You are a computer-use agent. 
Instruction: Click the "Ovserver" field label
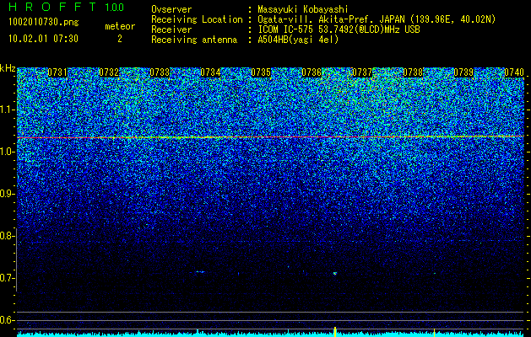171,9
